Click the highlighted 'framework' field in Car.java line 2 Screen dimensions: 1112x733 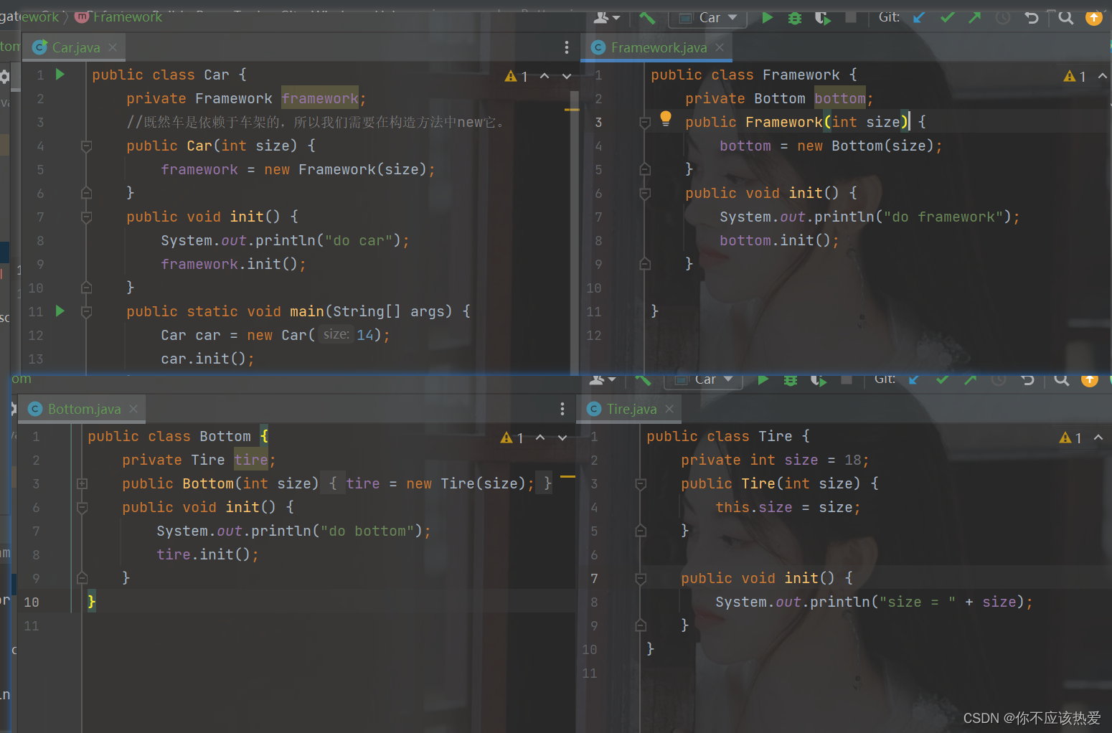point(320,98)
